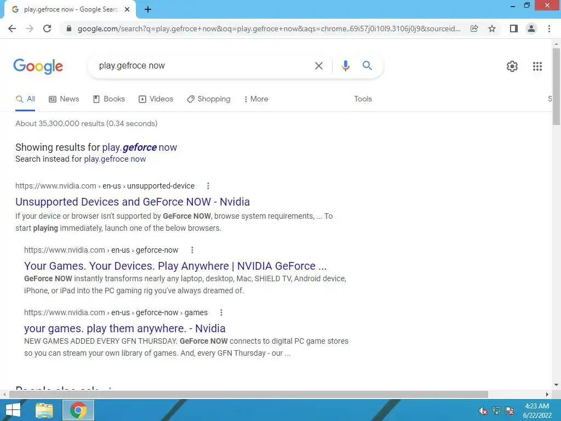Open the Windows Start button
The image size is (561, 421).
point(13,410)
